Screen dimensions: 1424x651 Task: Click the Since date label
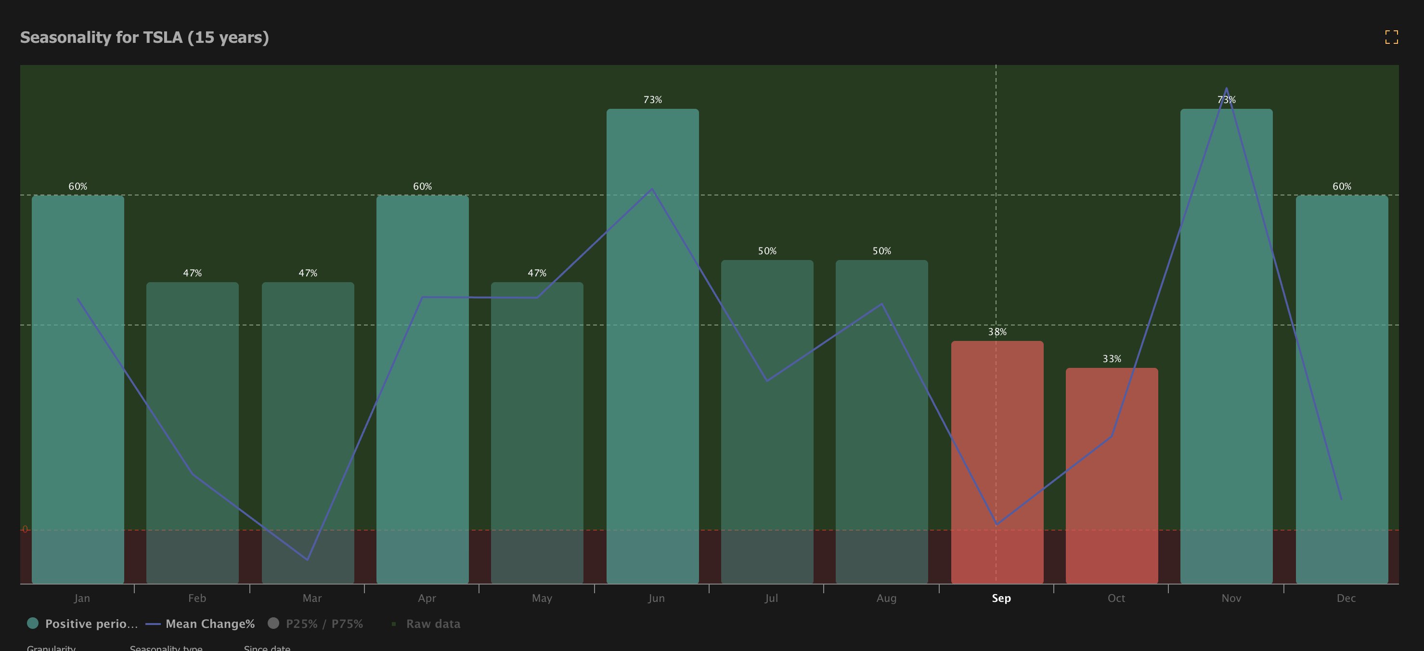click(267, 647)
